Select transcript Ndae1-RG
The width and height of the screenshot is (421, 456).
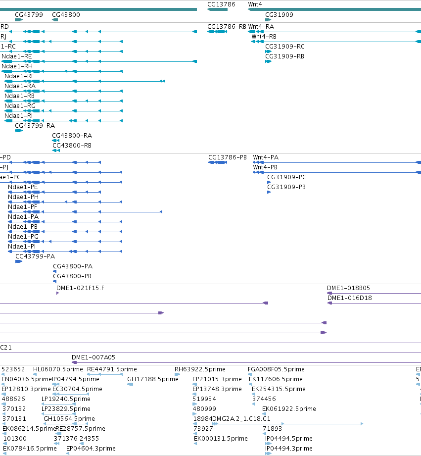point(20,106)
